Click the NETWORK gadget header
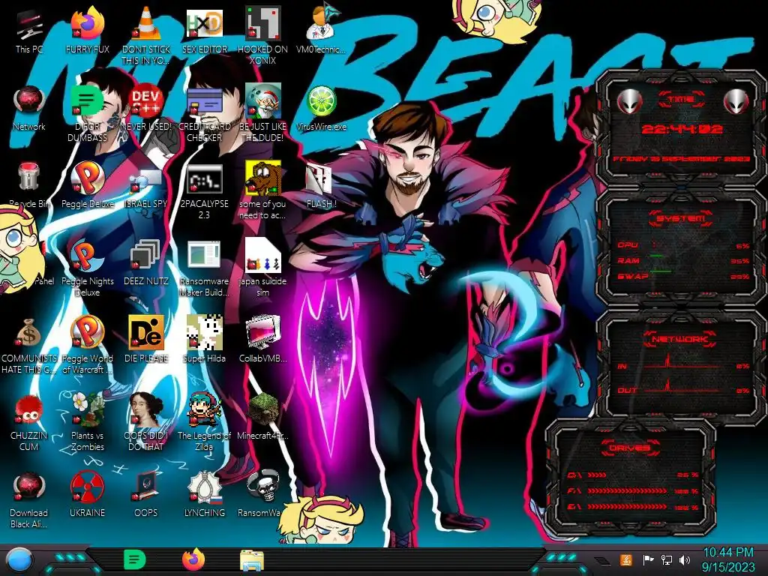 click(x=680, y=339)
